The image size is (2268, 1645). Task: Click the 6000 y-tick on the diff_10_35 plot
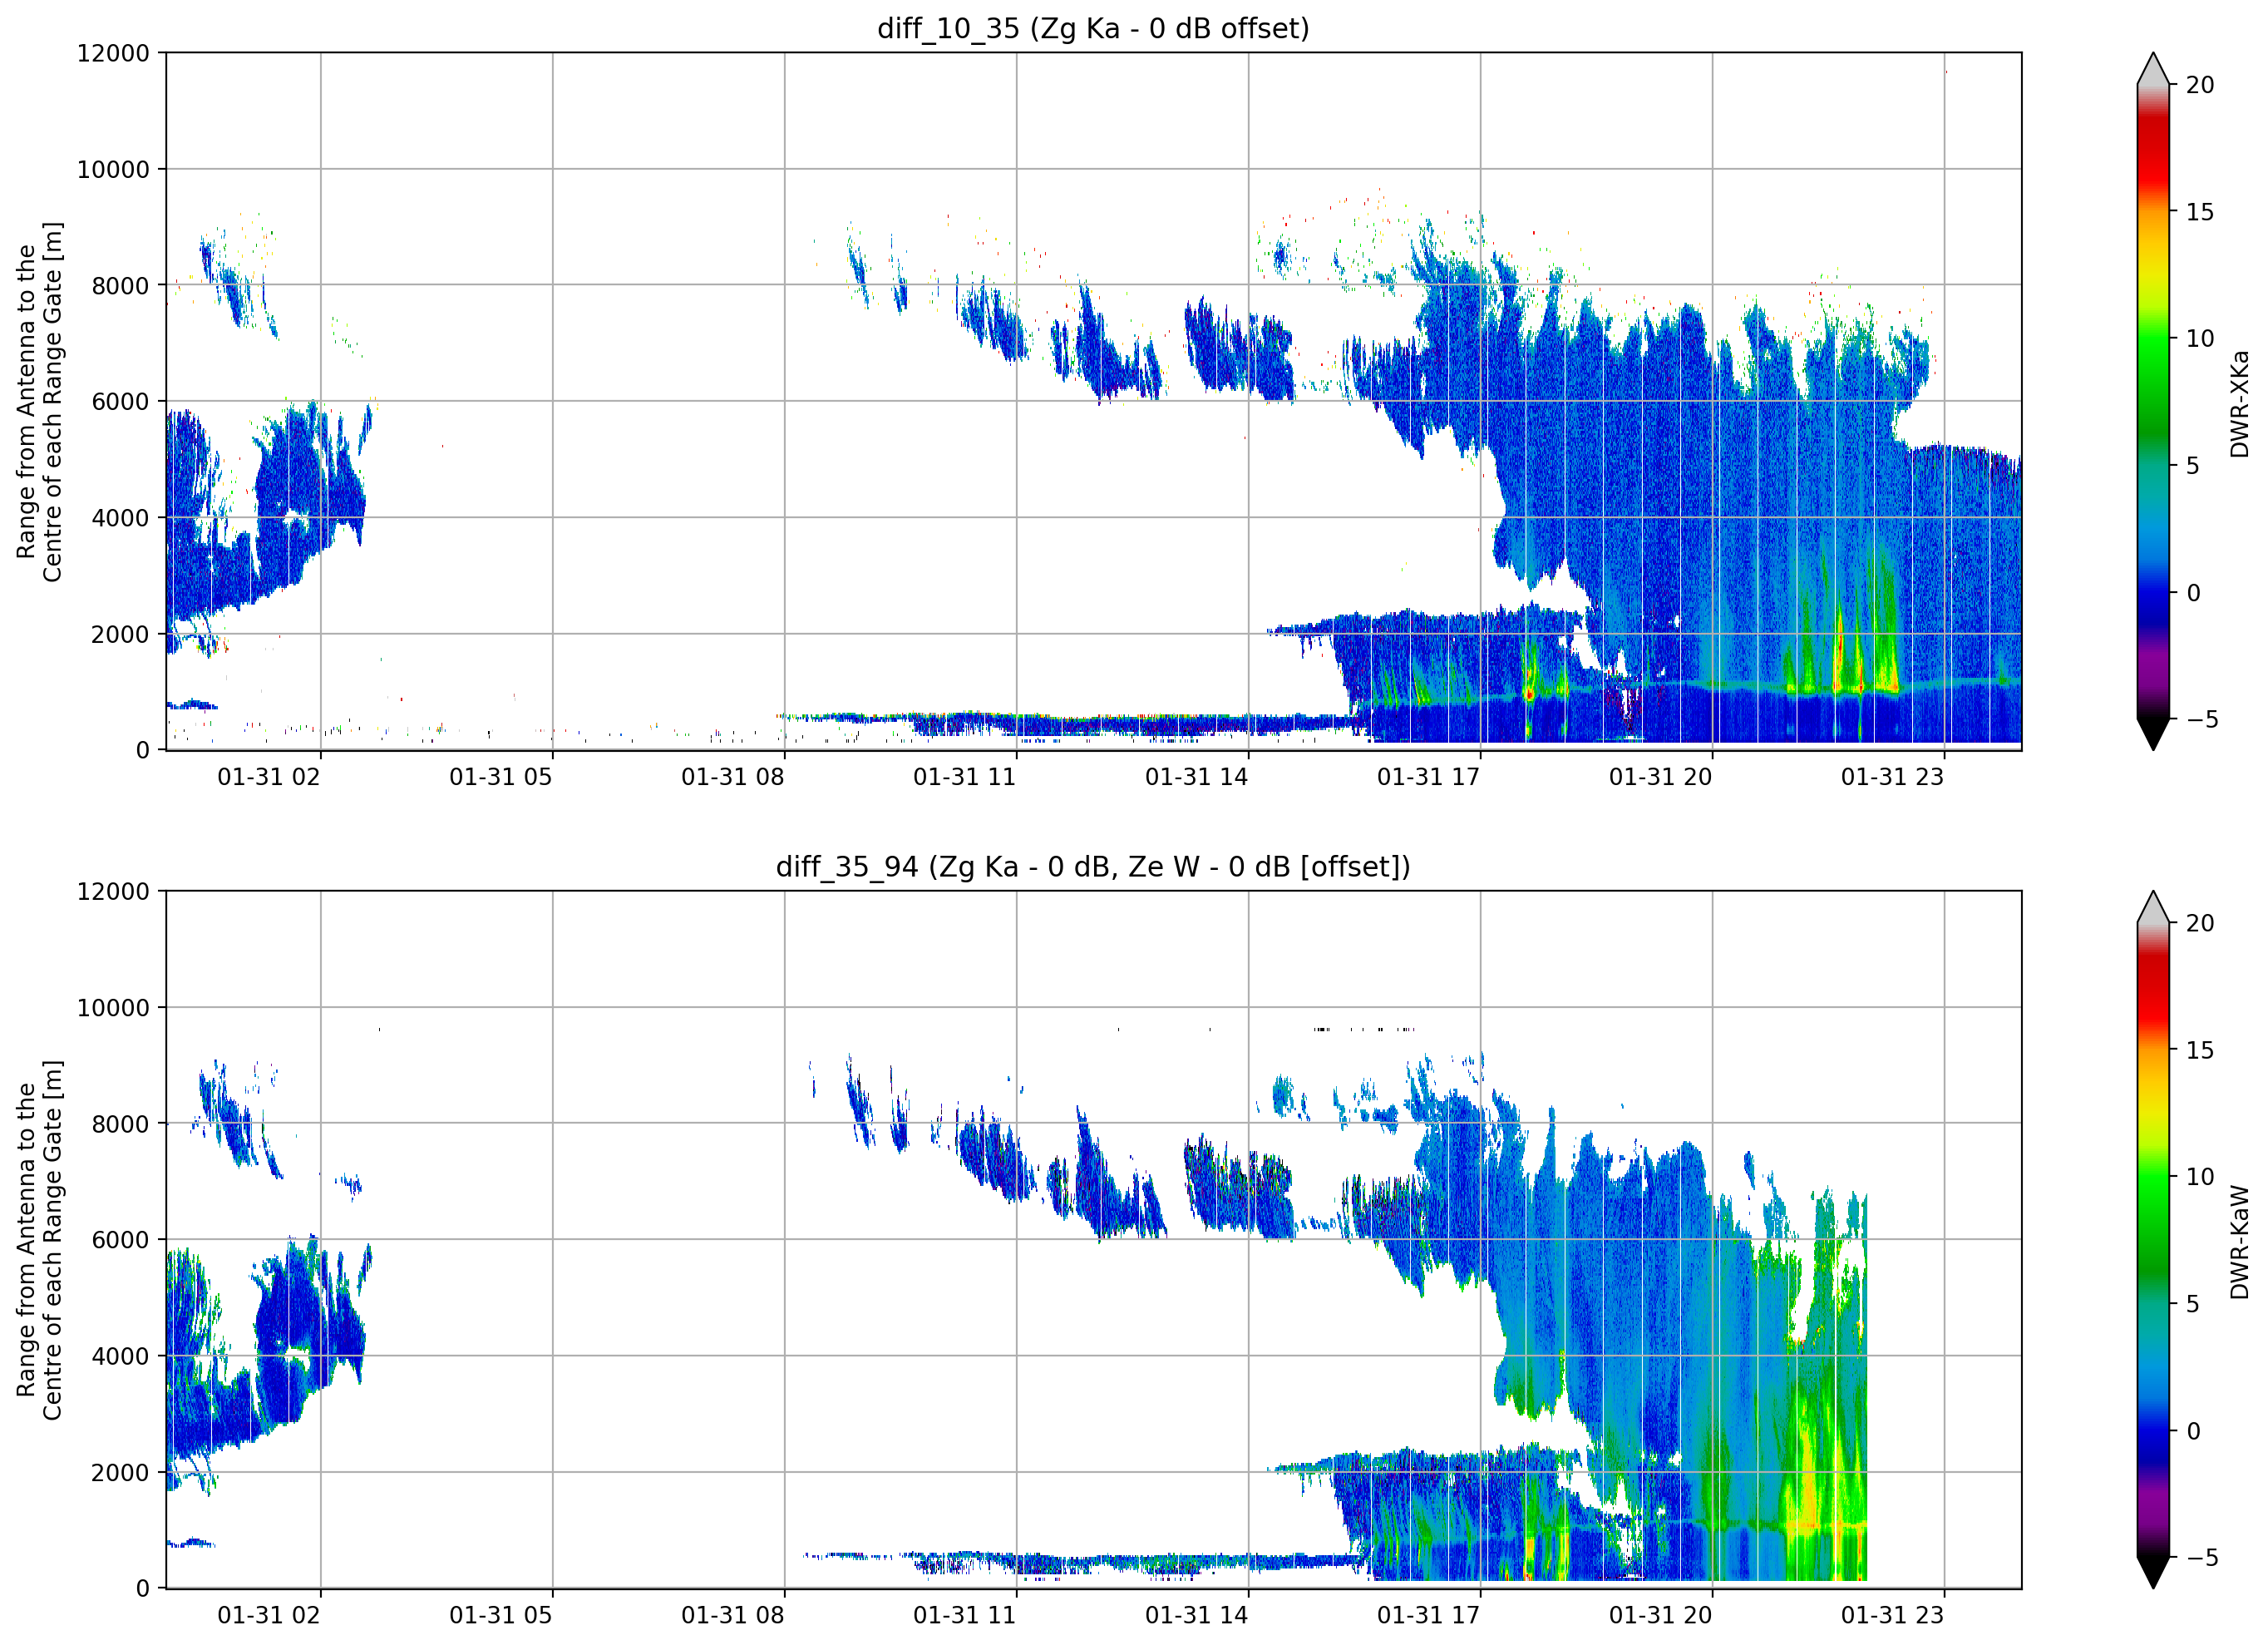(x=120, y=401)
